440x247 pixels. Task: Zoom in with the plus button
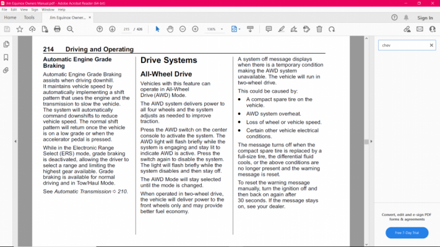click(x=196, y=29)
